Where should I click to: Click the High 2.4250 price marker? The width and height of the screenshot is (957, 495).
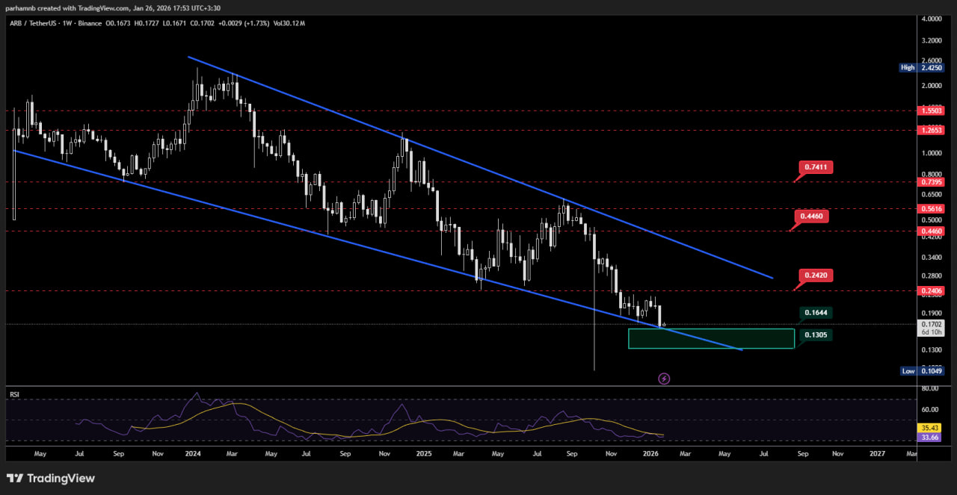point(921,67)
